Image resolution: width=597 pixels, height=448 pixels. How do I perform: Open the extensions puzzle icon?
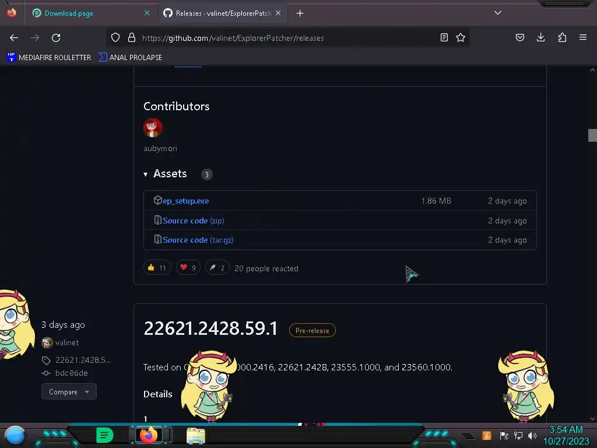[562, 37]
